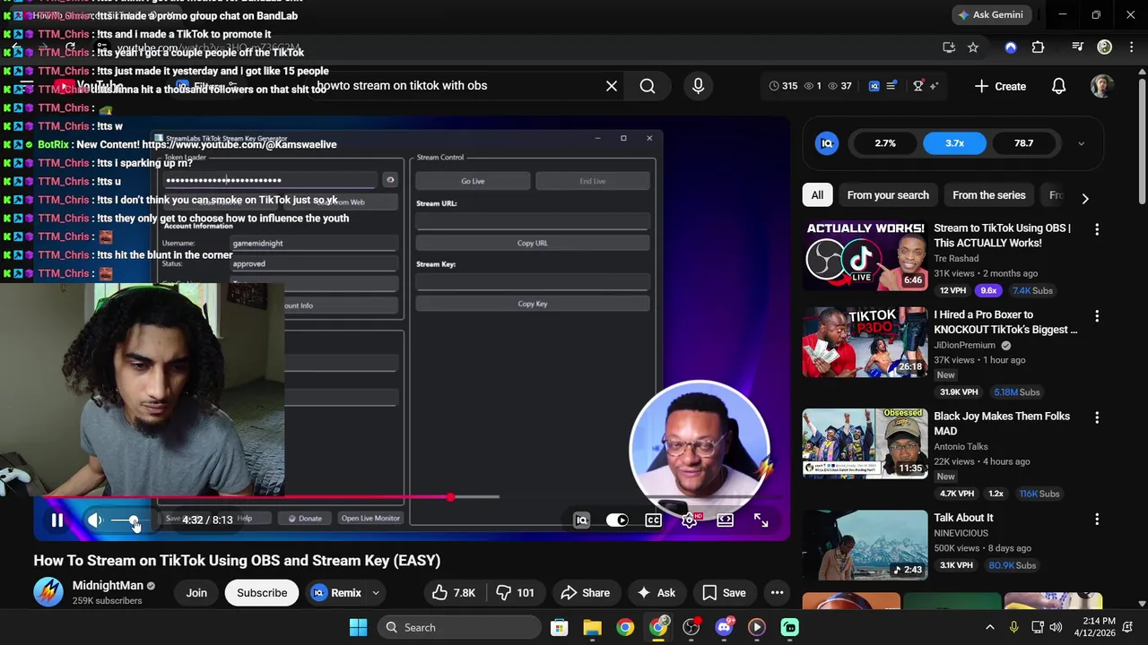This screenshot has height=645, width=1148.
Task: Click the Remix button
Action: click(x=336, y=592)
